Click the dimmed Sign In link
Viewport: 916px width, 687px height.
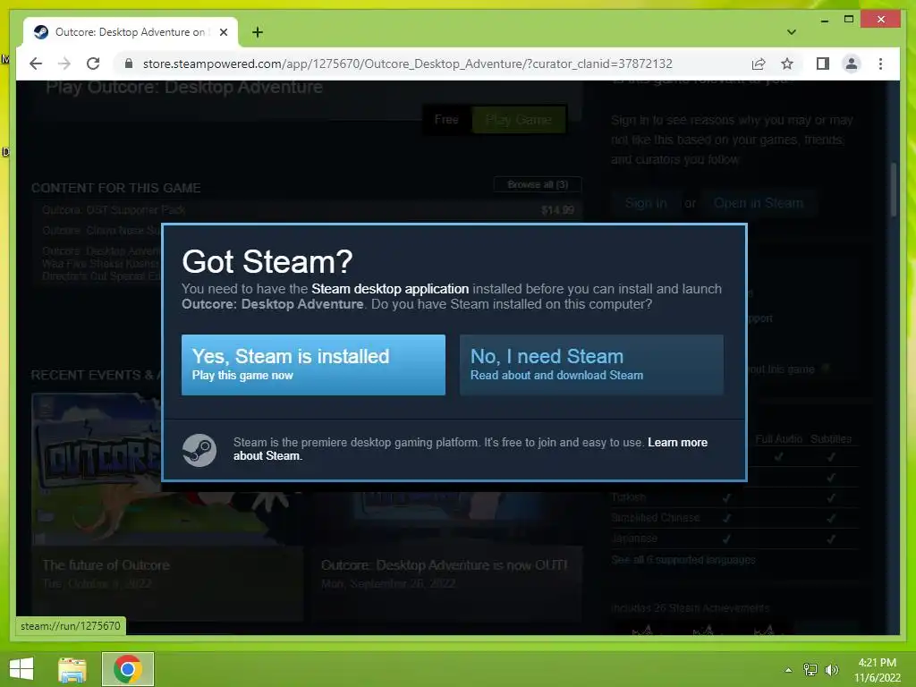click(646, 203)
